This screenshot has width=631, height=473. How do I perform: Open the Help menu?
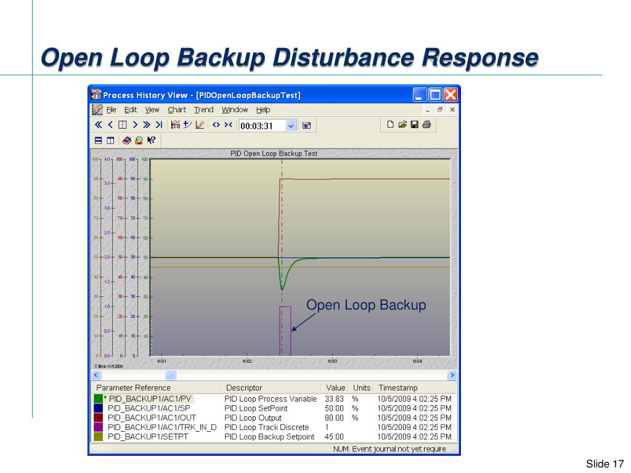[x=263, y=110]
